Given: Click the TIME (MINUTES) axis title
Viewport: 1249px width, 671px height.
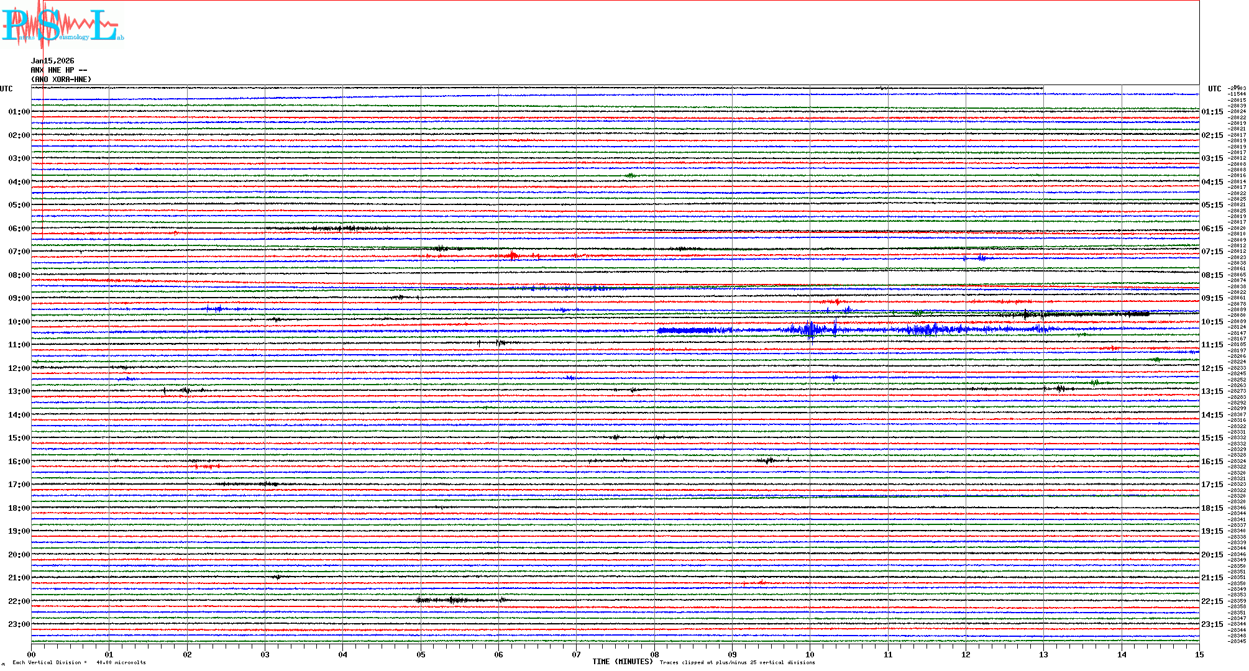Looking at the screenshot, I should (x=623, y=662).
